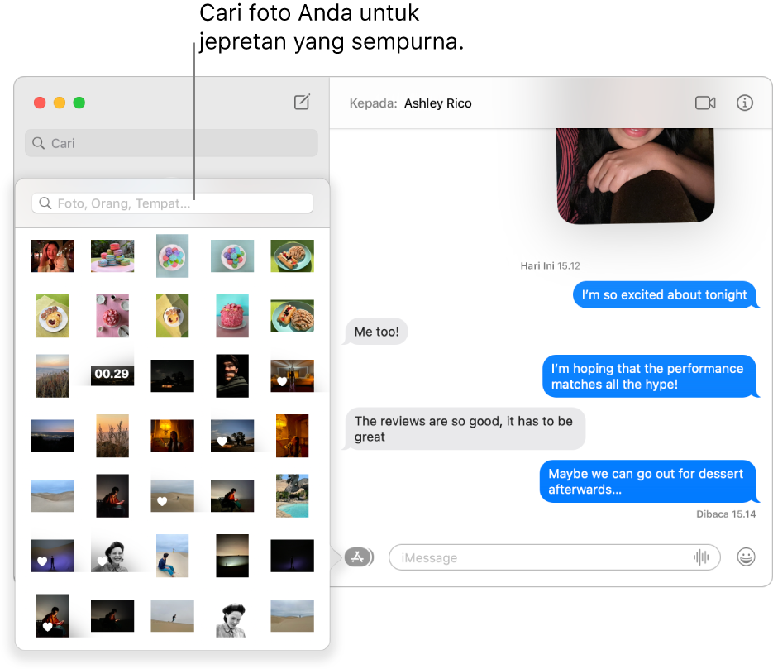Start a FaceTime video call with Ashley Rico
The image size is (773, 669).
(x=704, y=103)
